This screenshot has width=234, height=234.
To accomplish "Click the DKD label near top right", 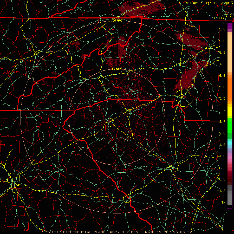I will click(x=229, y=15).
